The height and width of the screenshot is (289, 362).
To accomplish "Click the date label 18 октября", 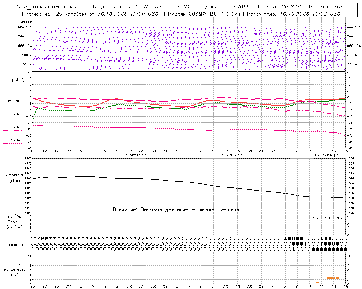I will 230,155.
